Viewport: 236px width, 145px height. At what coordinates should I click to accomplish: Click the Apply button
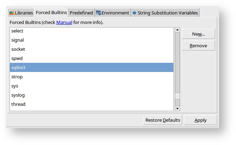tap(200, 120)
